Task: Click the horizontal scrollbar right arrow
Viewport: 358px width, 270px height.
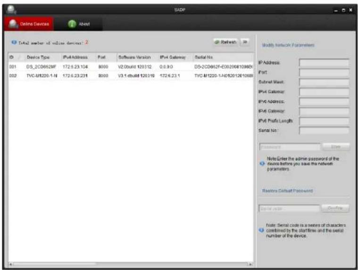Action: [x=250, y=264]
